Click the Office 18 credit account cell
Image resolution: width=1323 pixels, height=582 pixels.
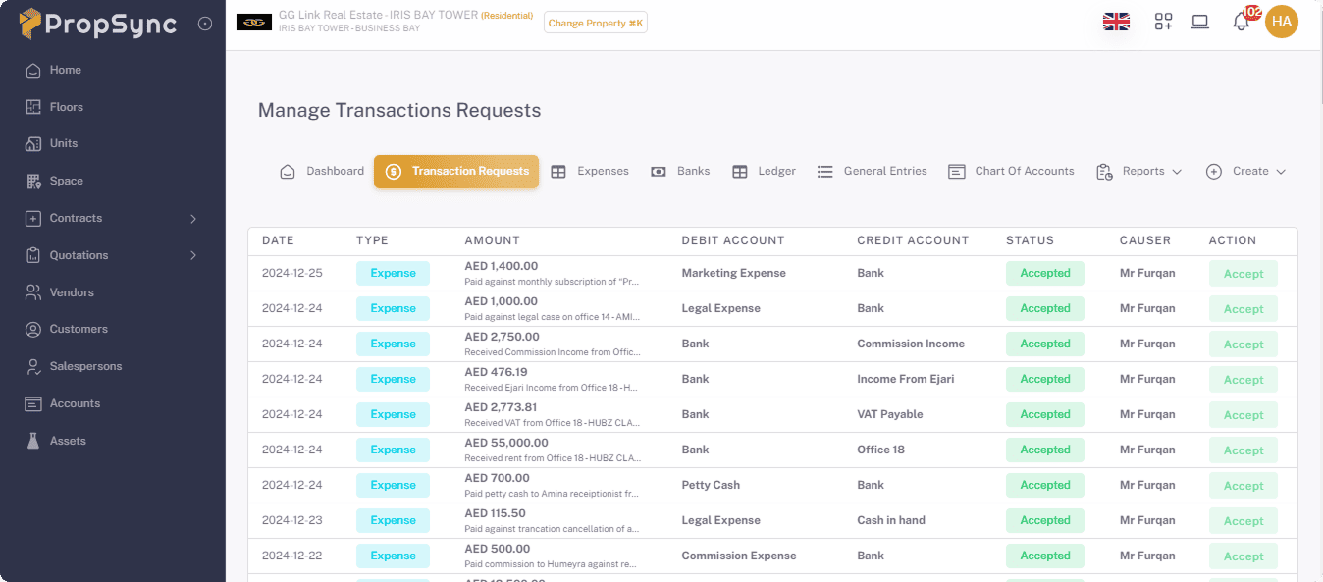[x=880, y=450]
